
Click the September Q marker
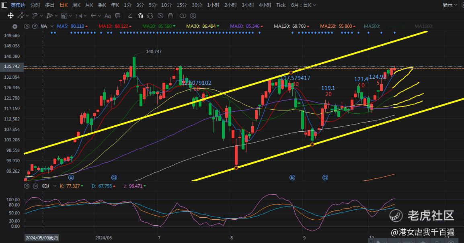(325, 178)
